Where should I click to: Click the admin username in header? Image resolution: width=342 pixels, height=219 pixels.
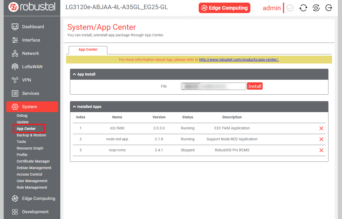pyautogui.click(x=272, y=8)
